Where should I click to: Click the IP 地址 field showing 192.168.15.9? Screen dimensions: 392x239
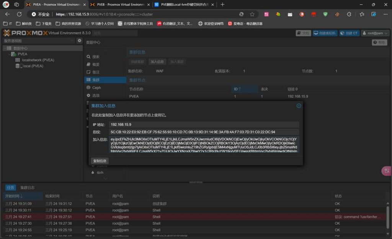click(204, 124)
